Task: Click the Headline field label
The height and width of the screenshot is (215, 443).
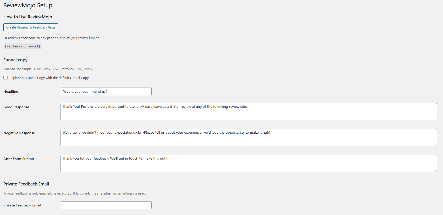Action: (x=11, y=91)
